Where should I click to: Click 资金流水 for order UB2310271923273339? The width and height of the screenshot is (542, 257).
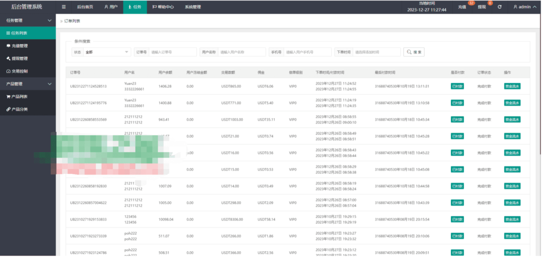pyautogui.click(x=512, y=236)
